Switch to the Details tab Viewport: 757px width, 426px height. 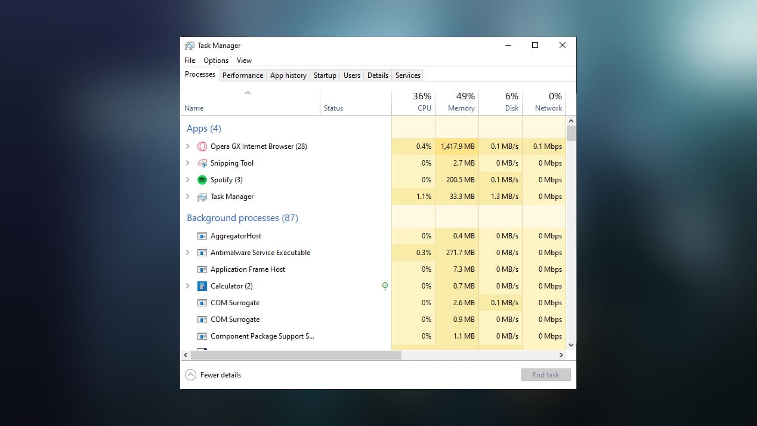(x=378, y=75)
